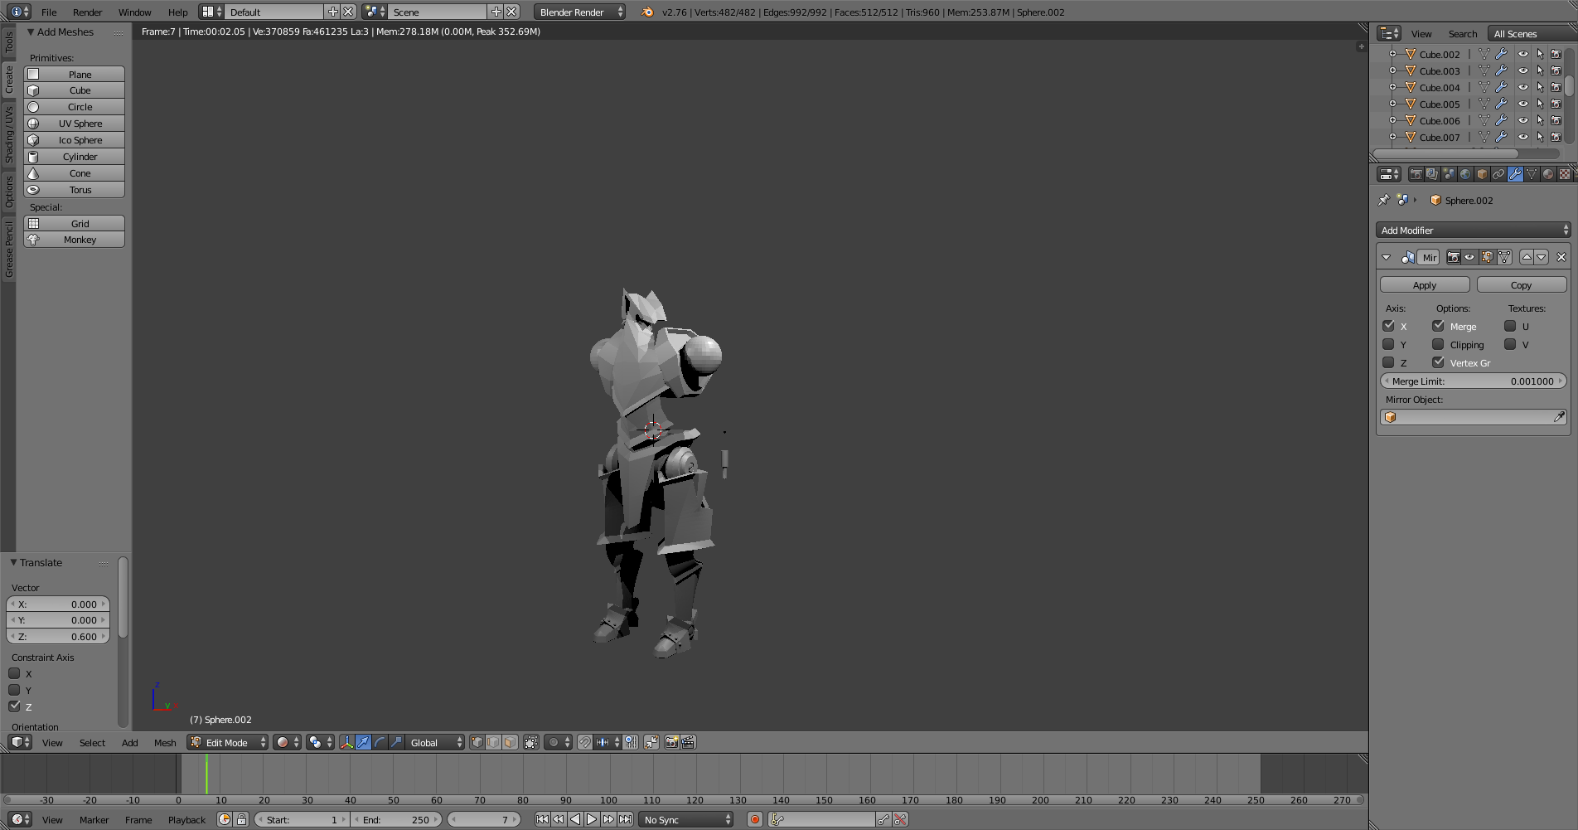The height and width of the screenshot is (830, 1578).
Task: Adjust the Merge Limit value slider
Action: [x=1474, y=381]
